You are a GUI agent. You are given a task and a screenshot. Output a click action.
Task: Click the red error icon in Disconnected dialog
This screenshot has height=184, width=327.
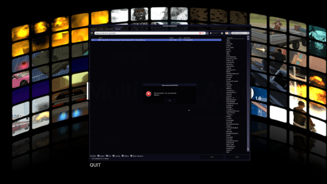click(x=148, y=94)
